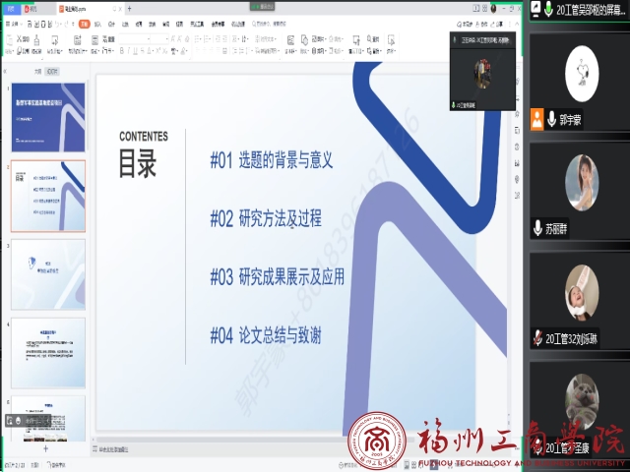
Task: Click the orange host icon beside 郭宇蒙
Action: (x=536, y=119)
